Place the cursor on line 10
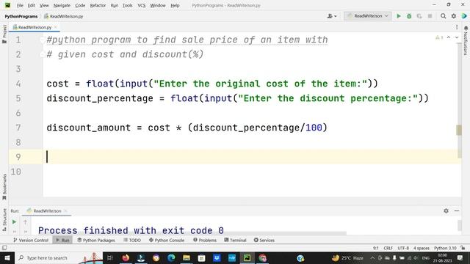This screenshot has height=264, width=470. tap(252, 172)
